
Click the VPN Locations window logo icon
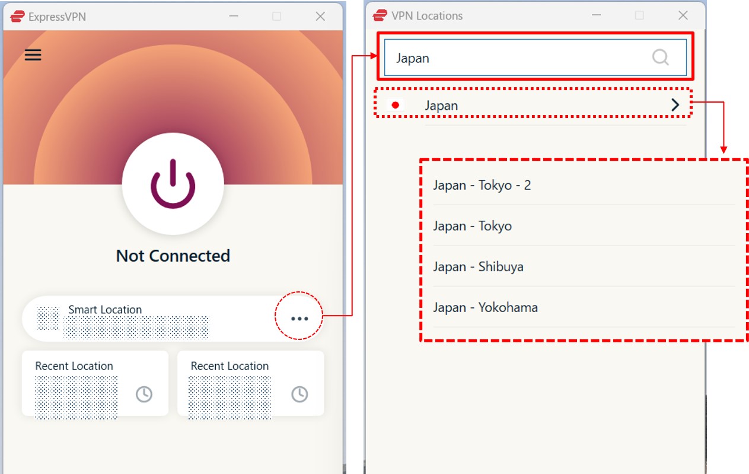coord(380,15)
